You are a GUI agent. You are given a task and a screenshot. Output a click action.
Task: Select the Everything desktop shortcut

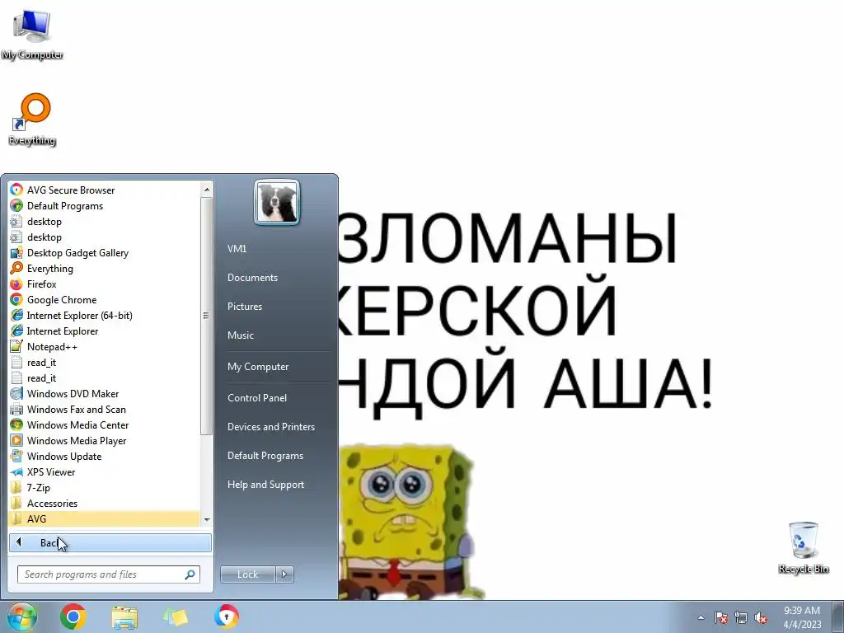[x=32, y=119]
